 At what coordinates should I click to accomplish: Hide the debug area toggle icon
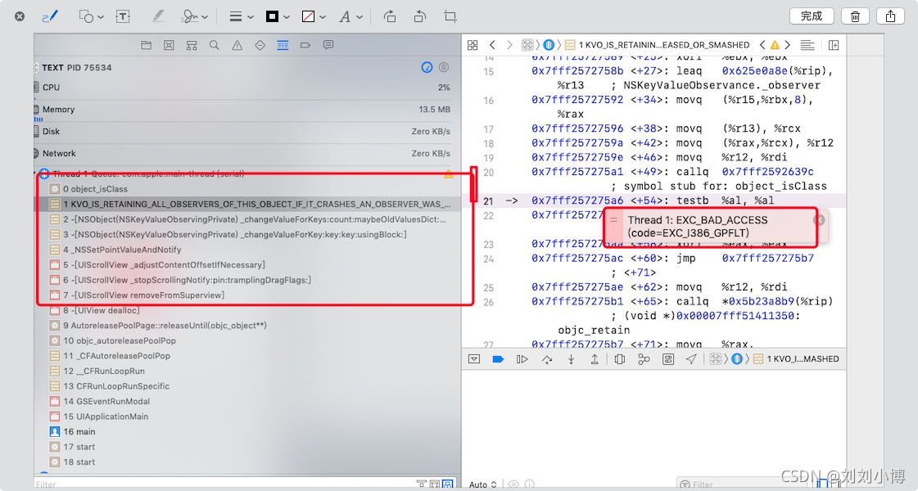click(x=474, y=359)
